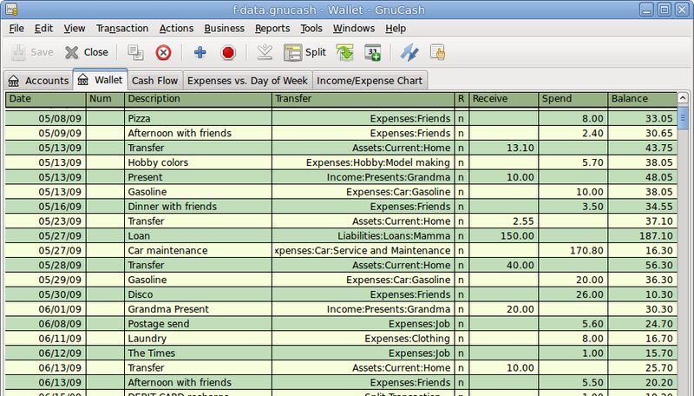The height and width of the screenshot is (396, 694).
Task: Click the Save toolbar icon
Action: point(18,52)
